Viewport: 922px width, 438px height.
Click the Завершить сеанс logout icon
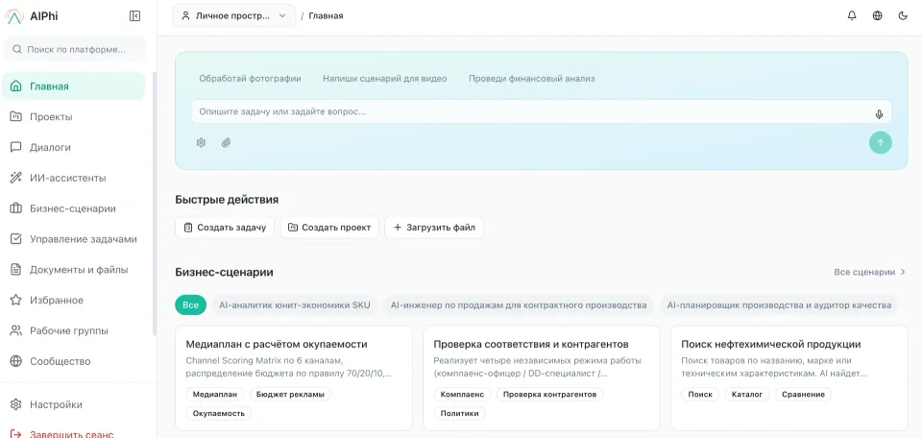16,434
